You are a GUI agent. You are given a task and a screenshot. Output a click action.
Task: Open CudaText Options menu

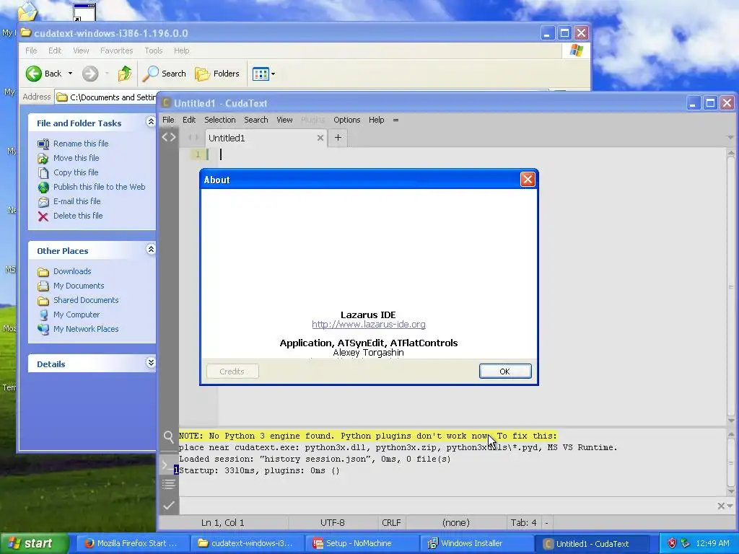[x=347, y=120]
